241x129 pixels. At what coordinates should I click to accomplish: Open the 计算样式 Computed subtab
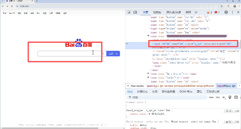point(142,91)
